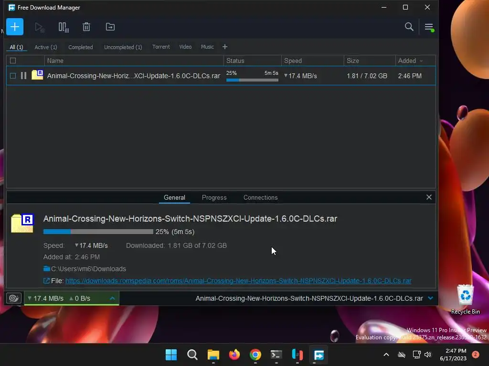
Task: Add a custom filter tab with plus
Action: point(225,47)
